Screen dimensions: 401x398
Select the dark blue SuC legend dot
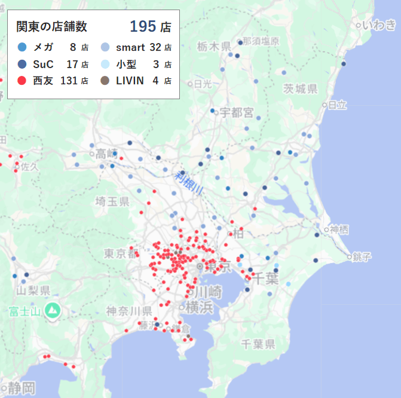[x=22, y=64]
